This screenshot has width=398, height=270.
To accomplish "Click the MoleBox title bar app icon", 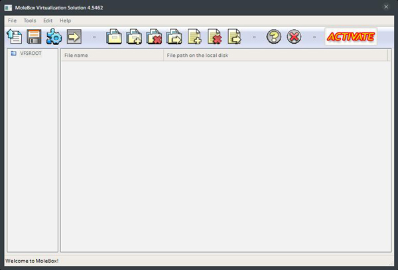I will pos(8,7).
